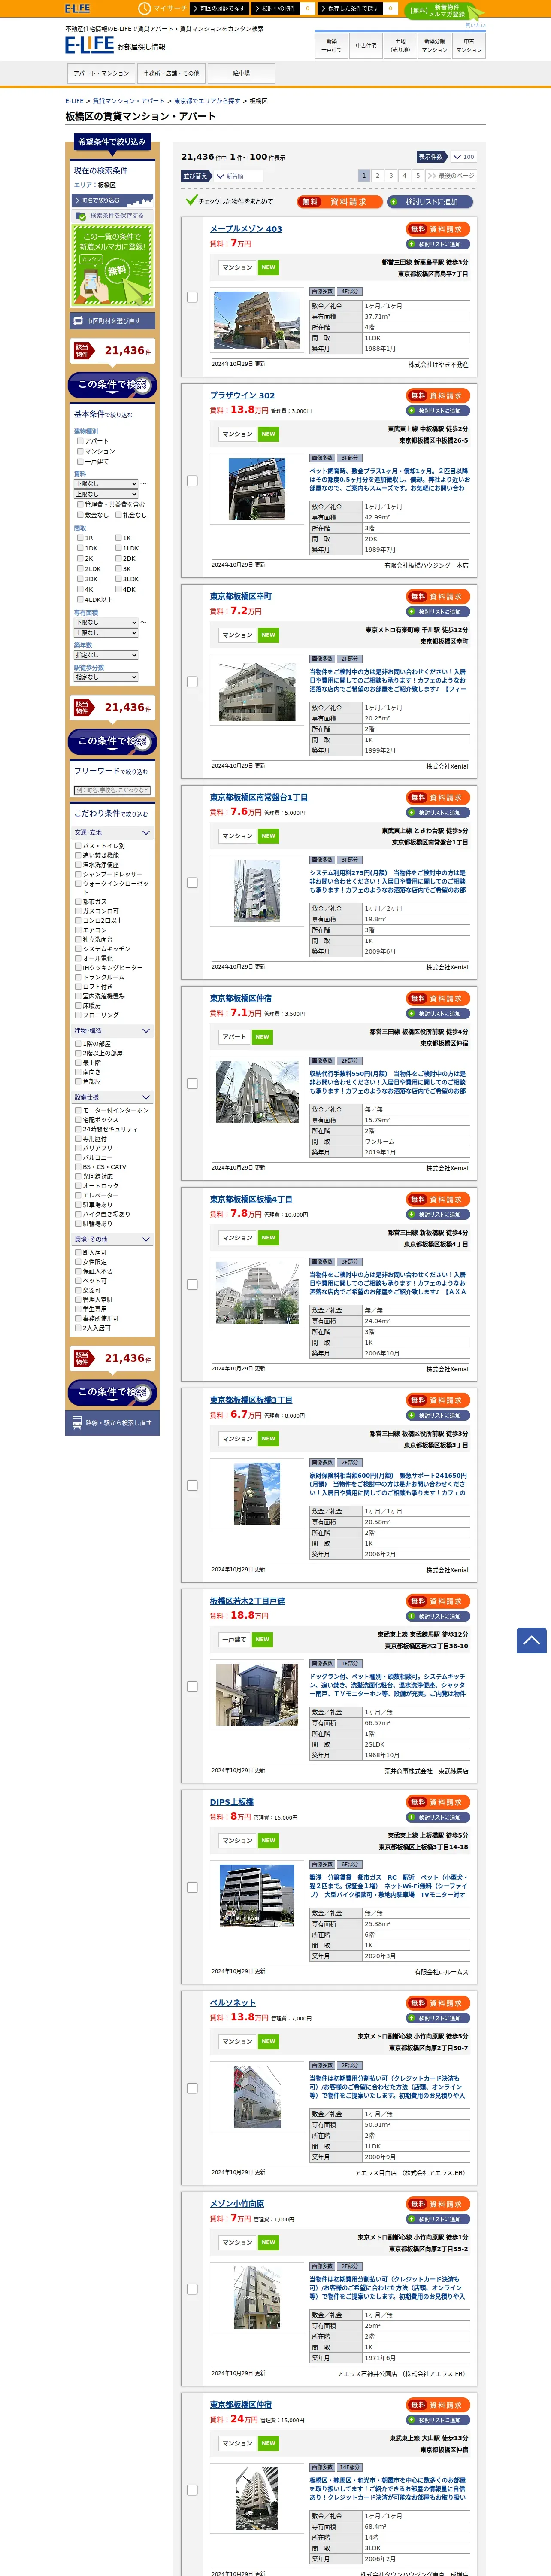Click plus icon add-to-list for プラザウイン 302
Image resolution: width=551 pixels, height=2576 pixels.
click(438, 411)
